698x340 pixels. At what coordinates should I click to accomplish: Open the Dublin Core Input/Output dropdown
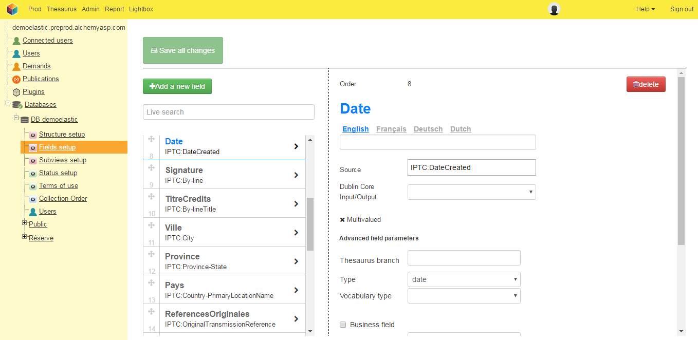point(471,192)
